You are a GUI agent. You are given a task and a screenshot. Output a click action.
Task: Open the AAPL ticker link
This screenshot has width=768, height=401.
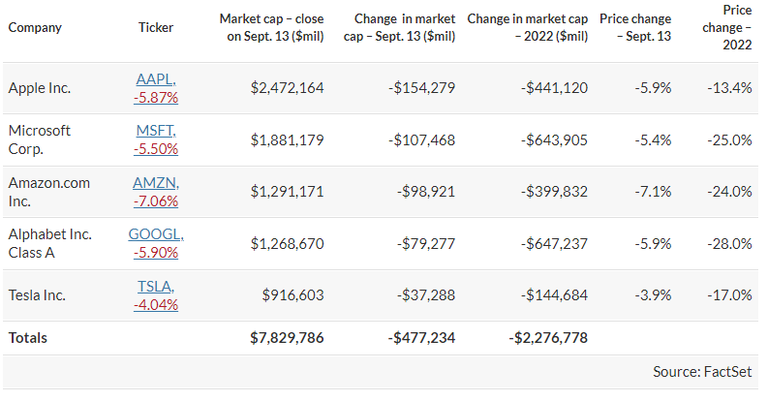[x=156, y=79]
